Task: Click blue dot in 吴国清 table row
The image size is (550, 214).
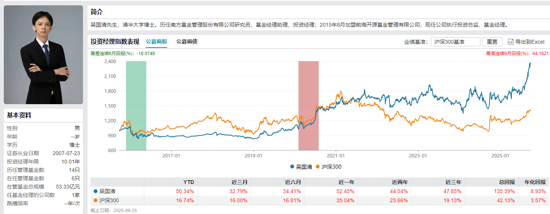Action: (95, 191)
